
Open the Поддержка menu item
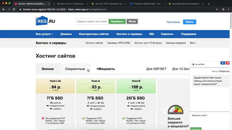(x=188, y=34)
